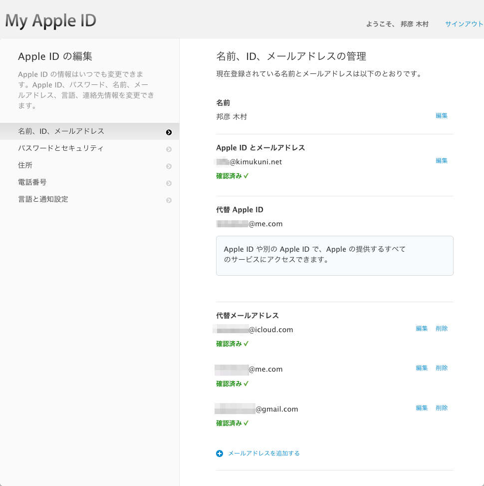Click the arrow icon beside 住所
The width and height of the screenshot is (484, 486).
(169, 166)
